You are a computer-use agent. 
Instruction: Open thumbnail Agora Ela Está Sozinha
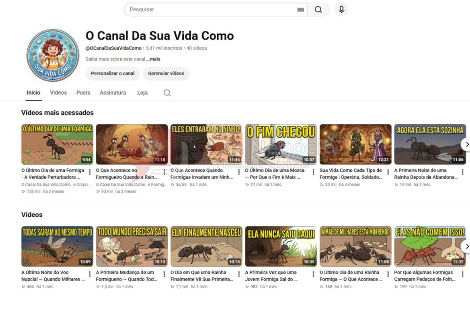coord(430,144)
